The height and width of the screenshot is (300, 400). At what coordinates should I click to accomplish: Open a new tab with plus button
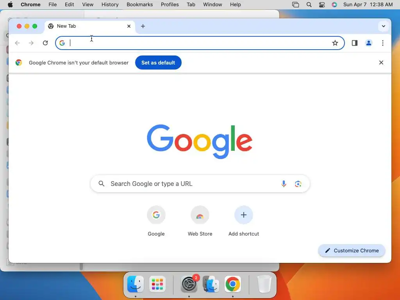point(143,26)
